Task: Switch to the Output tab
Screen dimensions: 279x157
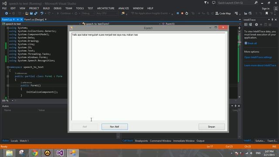Action: coord(201,141)
